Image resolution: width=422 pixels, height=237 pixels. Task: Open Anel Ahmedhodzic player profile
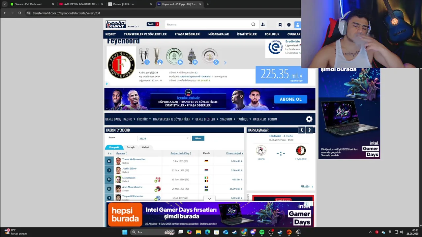coord(132,187)
